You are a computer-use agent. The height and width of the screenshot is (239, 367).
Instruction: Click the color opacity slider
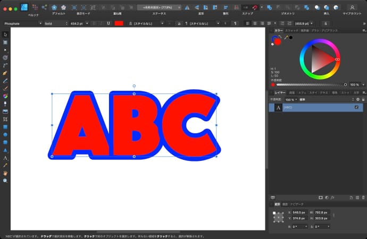pos(310,84)
